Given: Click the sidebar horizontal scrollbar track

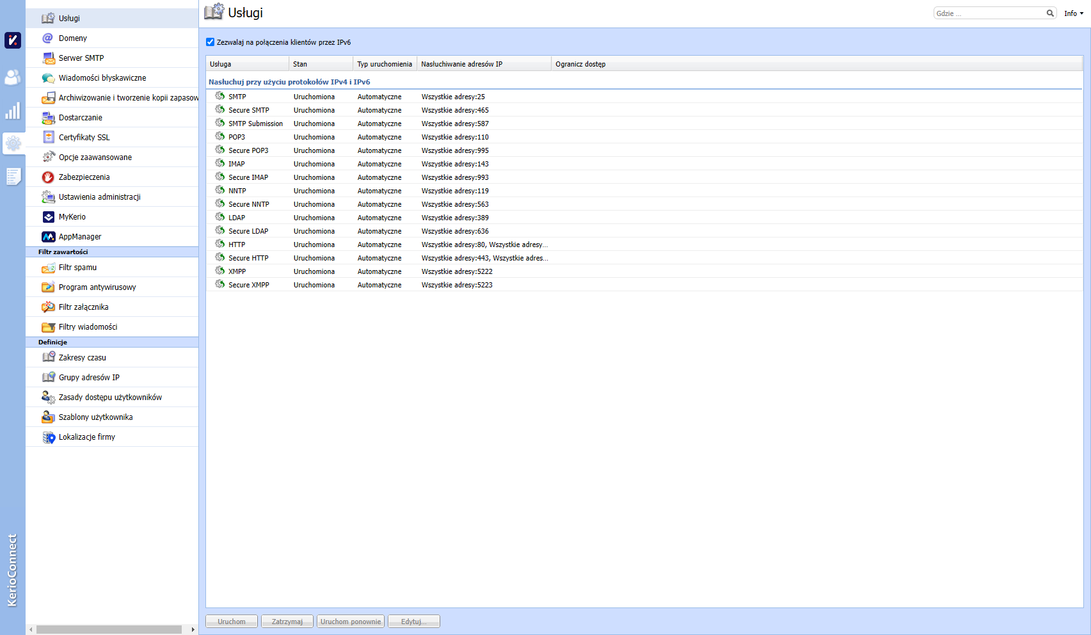Looking at the screenshot, I should [109, 630].
